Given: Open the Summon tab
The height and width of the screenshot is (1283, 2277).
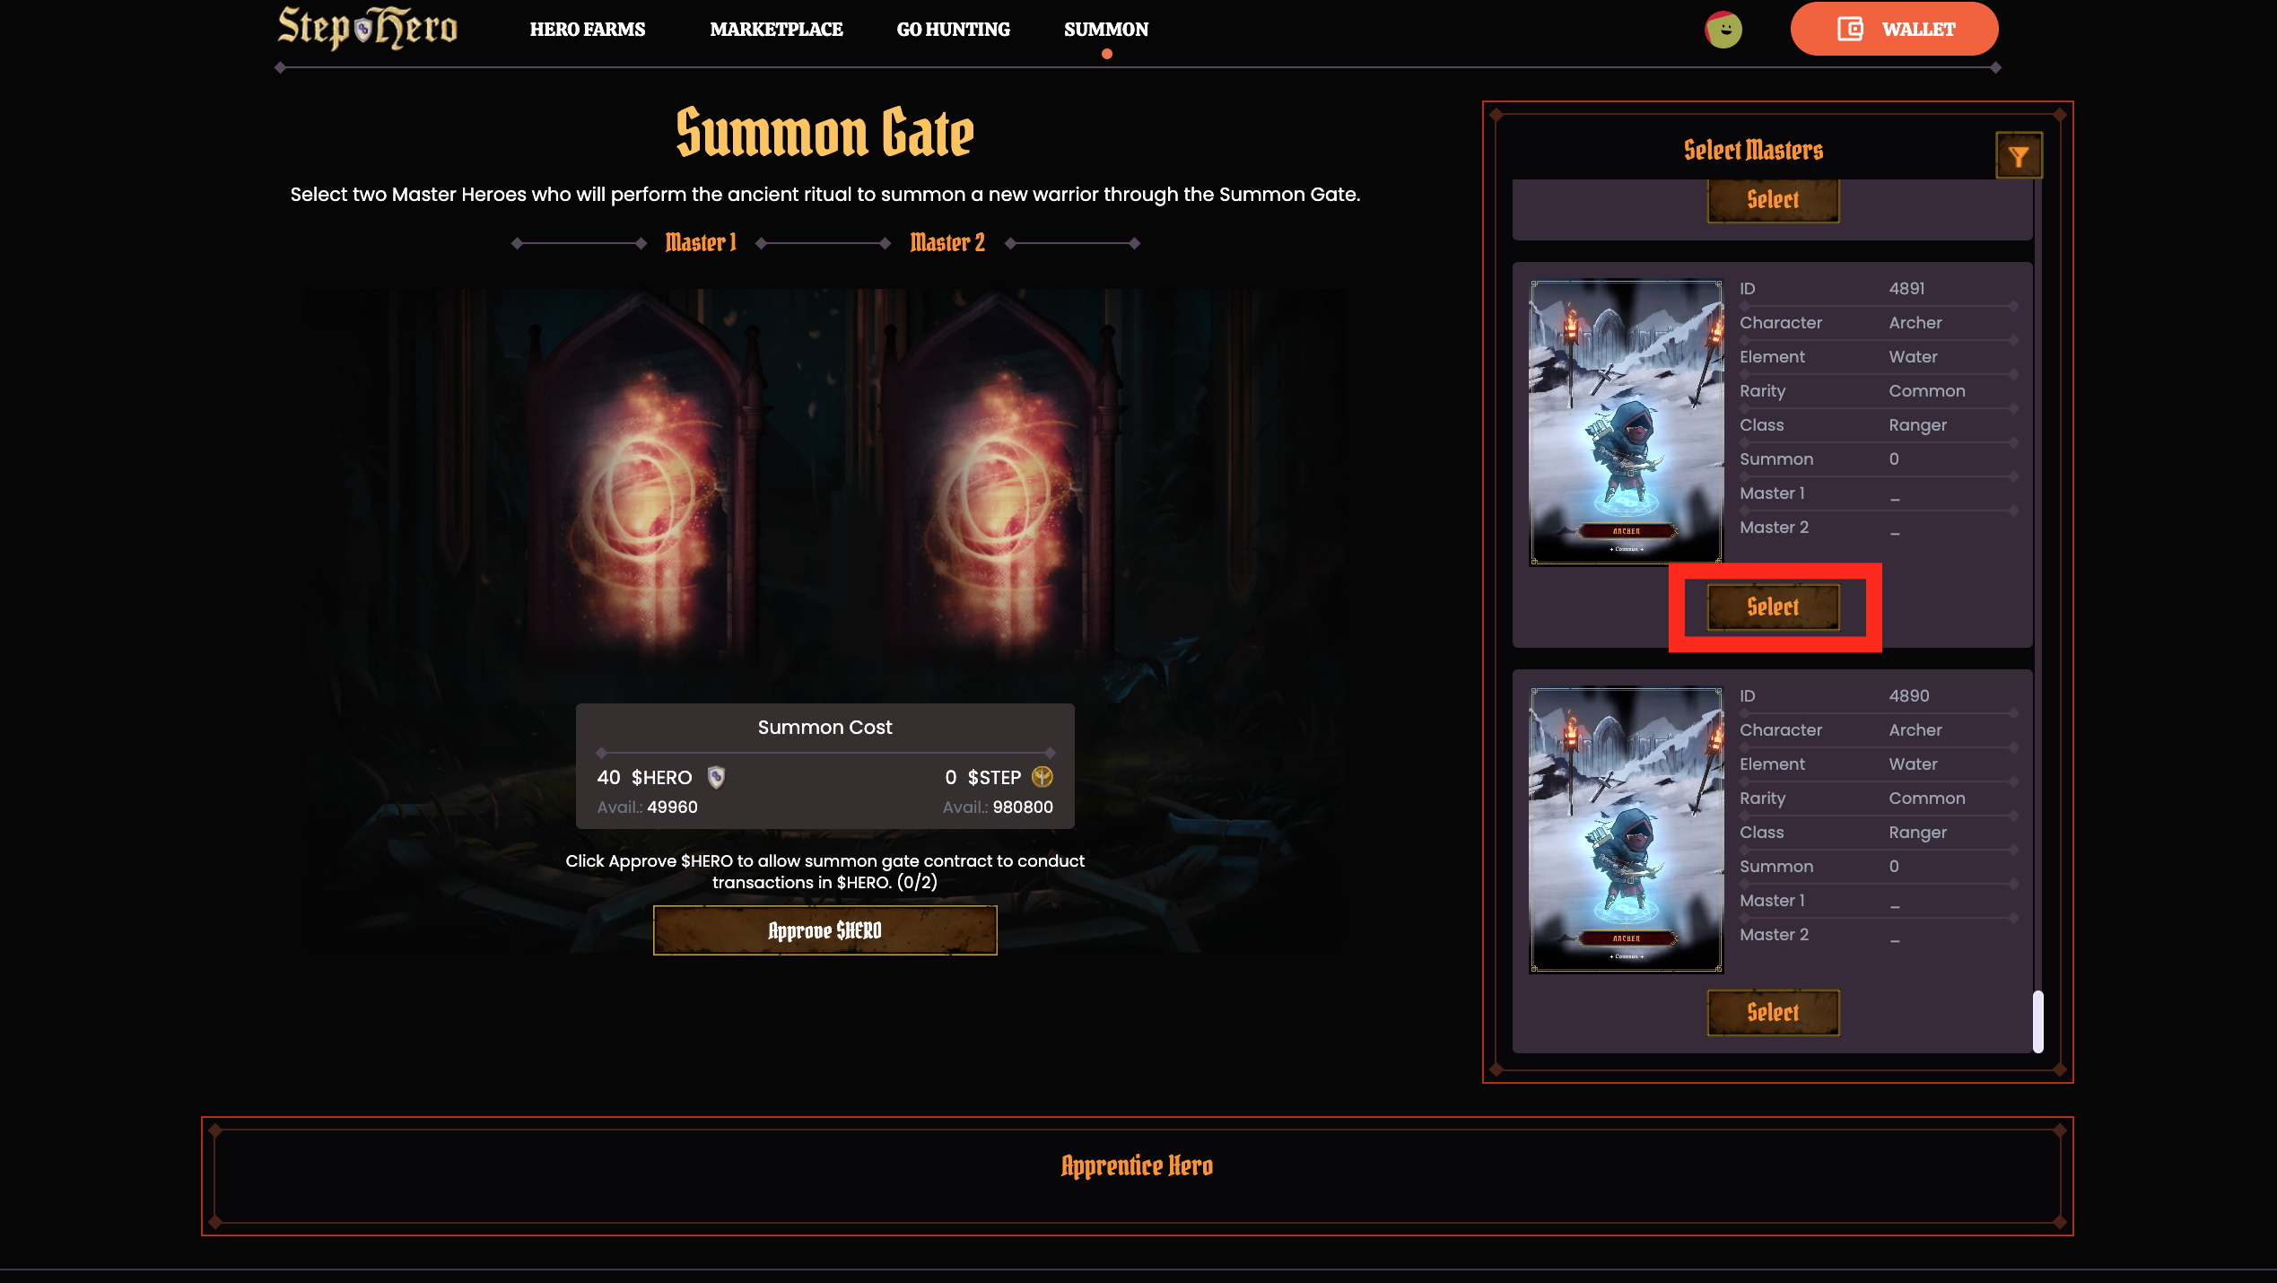Looking at the screenshot, I should (x=1106, y=30).
